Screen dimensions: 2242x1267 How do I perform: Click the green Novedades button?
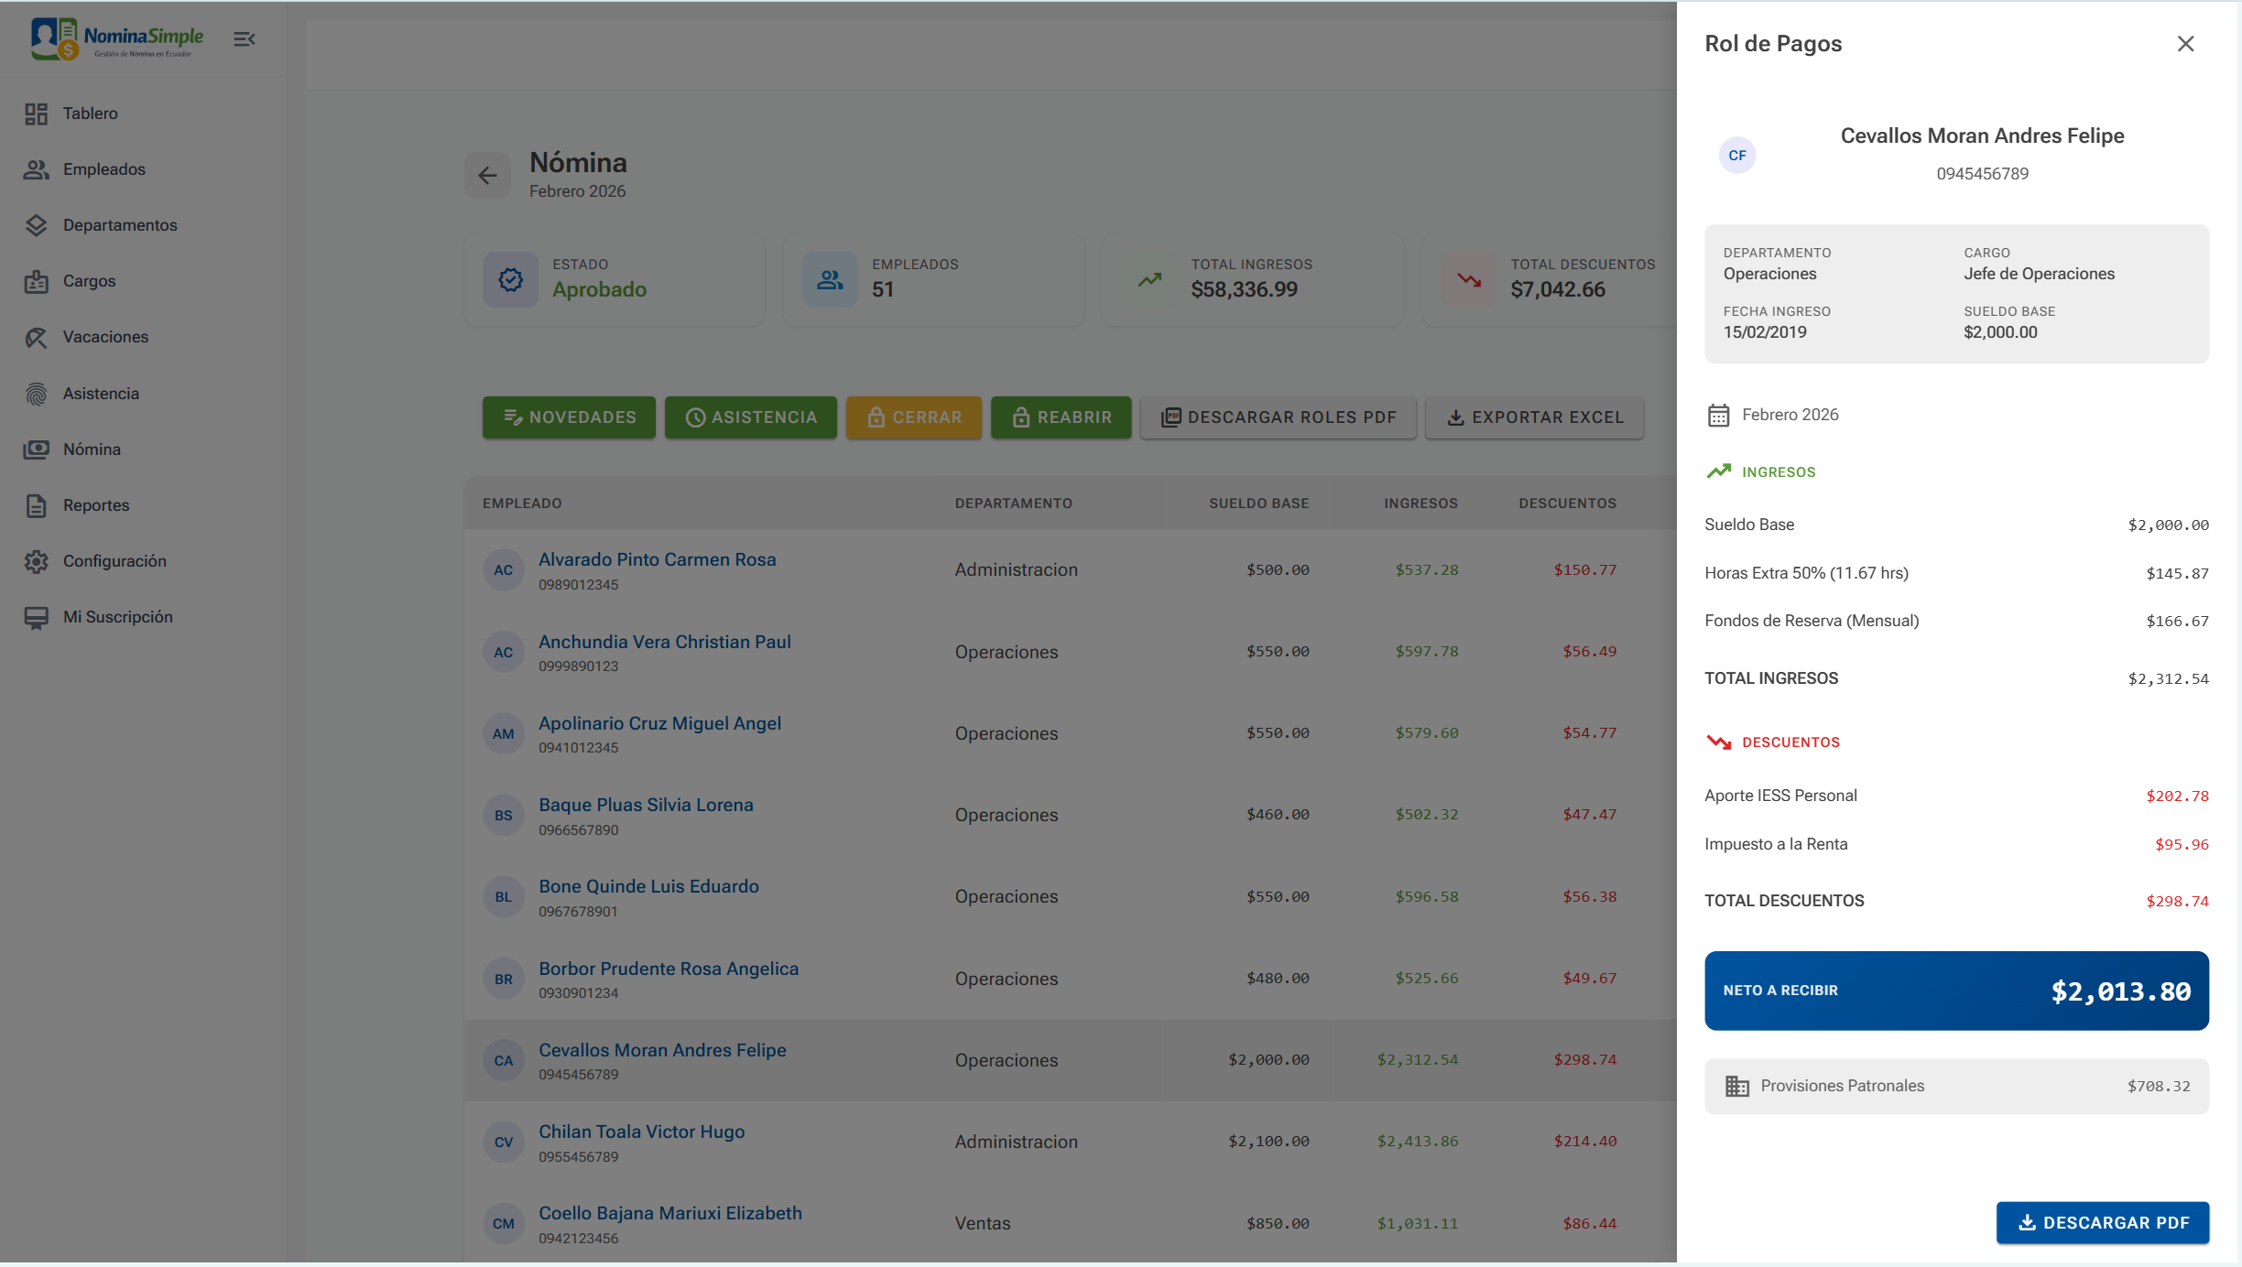pyautogui.click(x=569, y=417)
